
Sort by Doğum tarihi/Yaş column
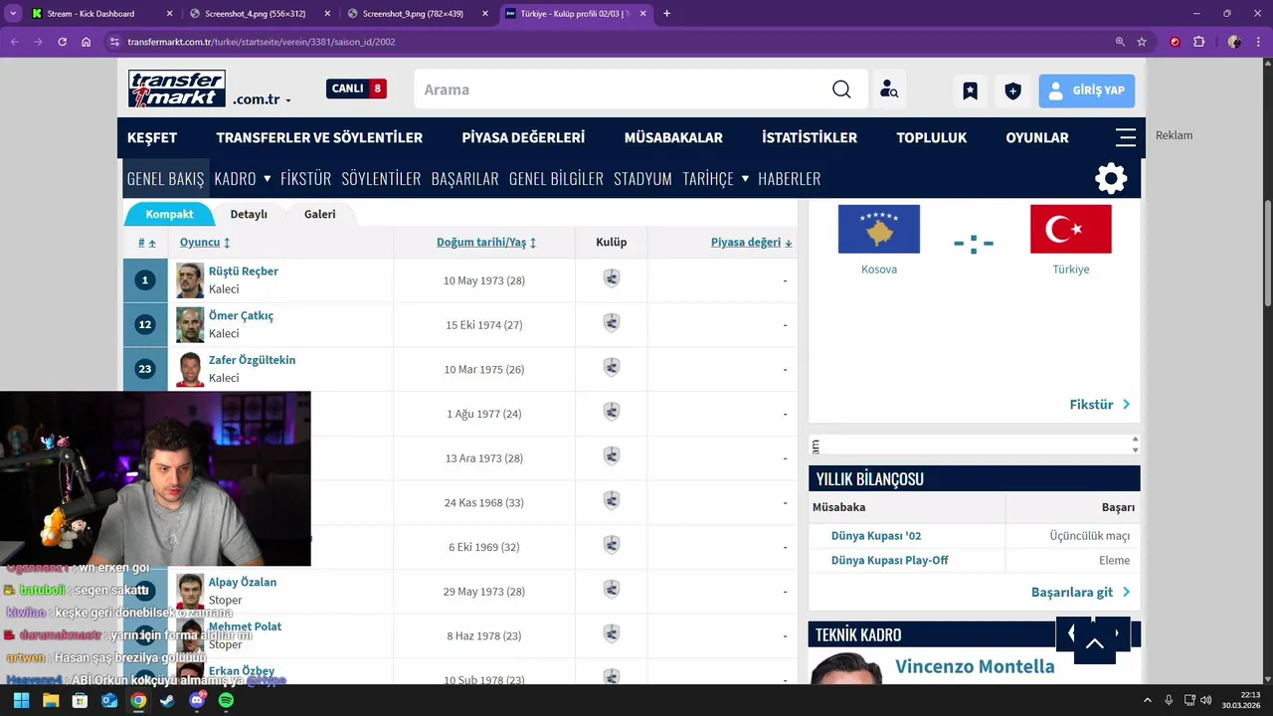pyautogui.click(x=486, y=242)
